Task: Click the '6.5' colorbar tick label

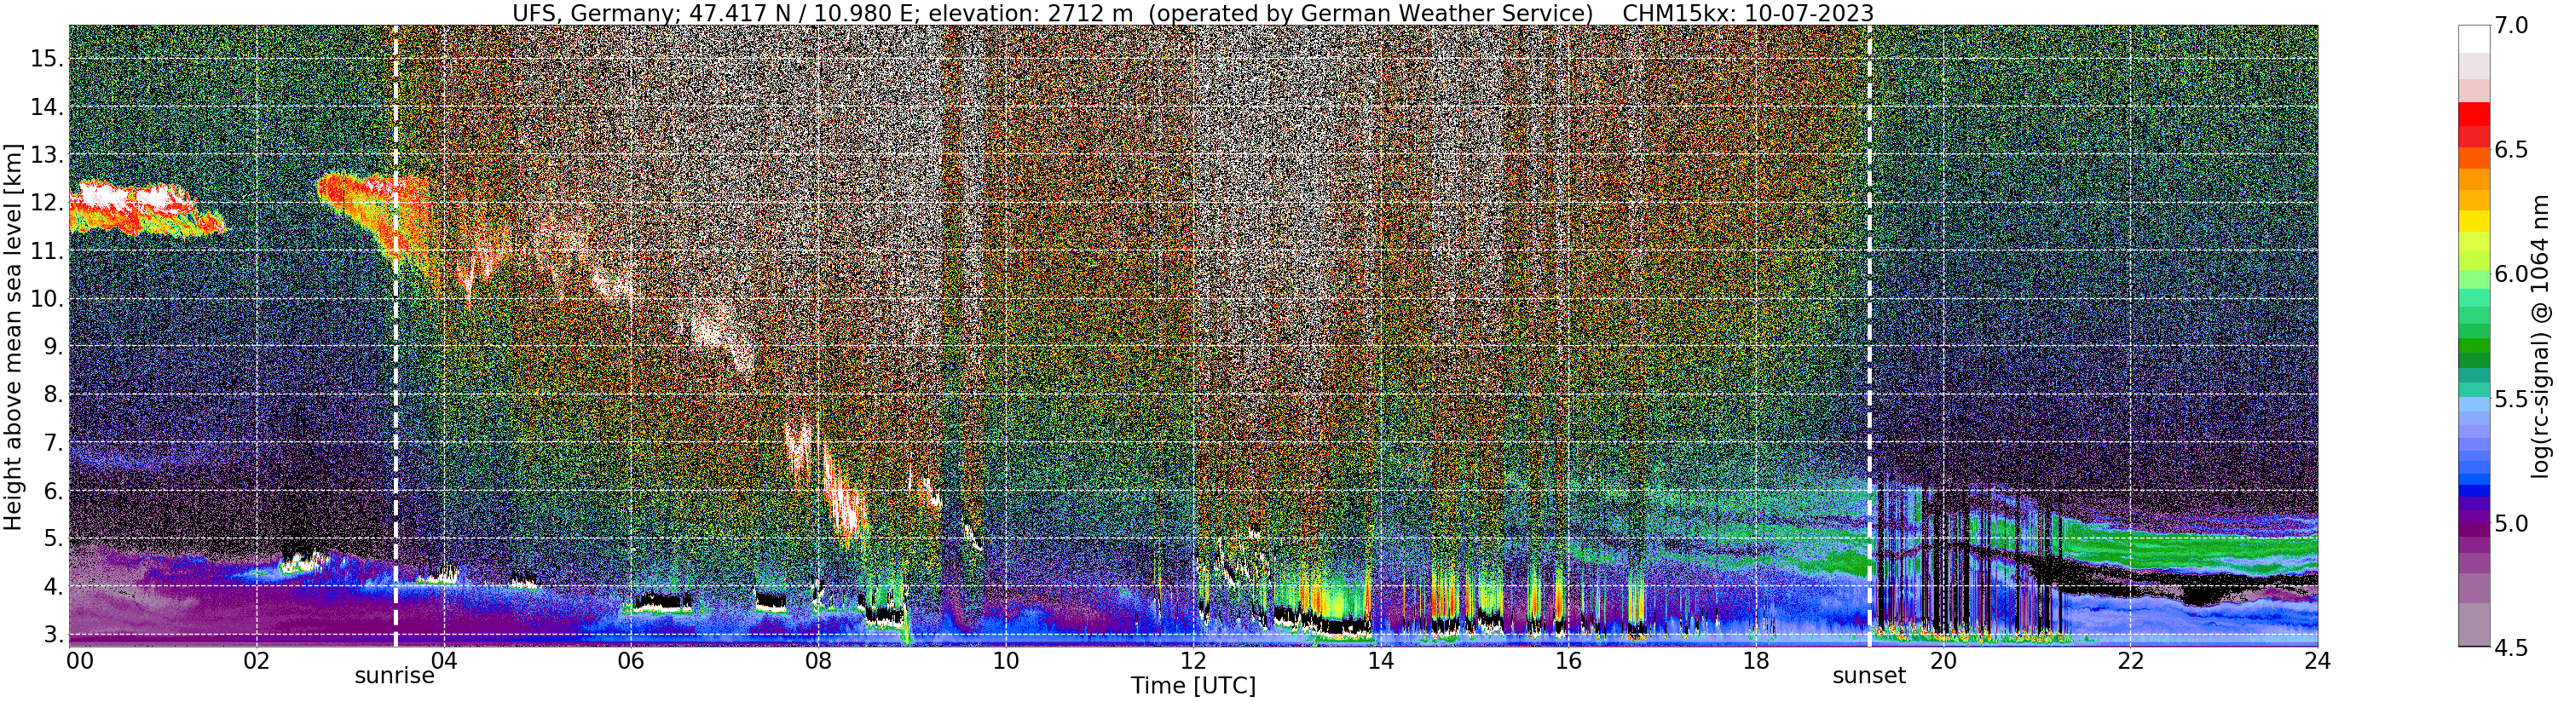Action: 2510,150
